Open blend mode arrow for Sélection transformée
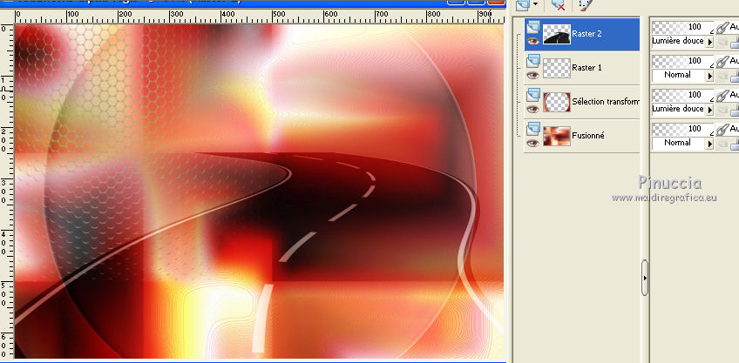 click(x=709, y=110)
